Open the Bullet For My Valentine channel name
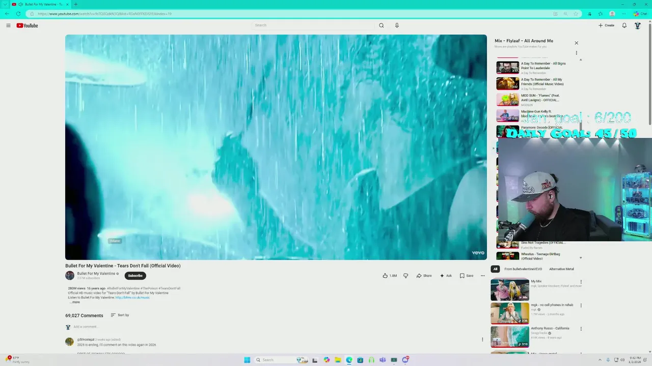Screen dimensions: 652x366 [x=96, y=273]
